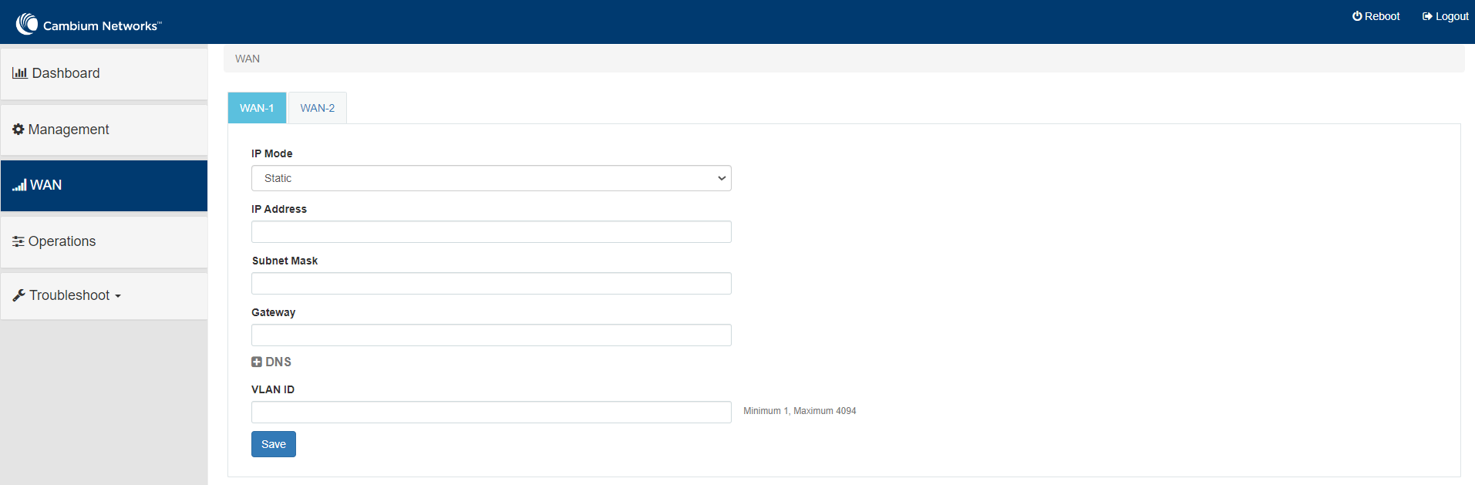Save the WAN-1 settings
This screenshot has width=1475, height=485.
click(274, 444)
